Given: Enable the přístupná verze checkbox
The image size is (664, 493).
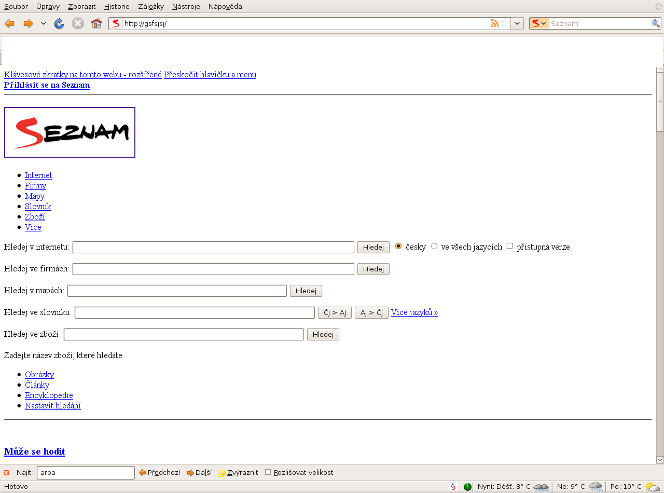Looking at the screenshot, I should [x=509, y=245].
